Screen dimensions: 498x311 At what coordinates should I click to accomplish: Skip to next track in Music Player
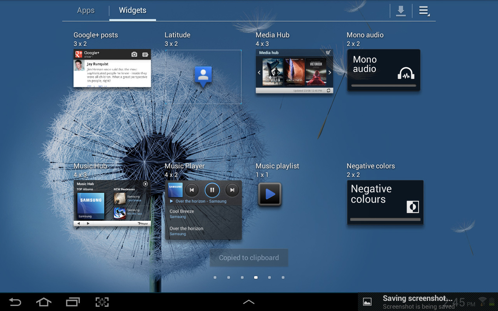pos(232,190)
